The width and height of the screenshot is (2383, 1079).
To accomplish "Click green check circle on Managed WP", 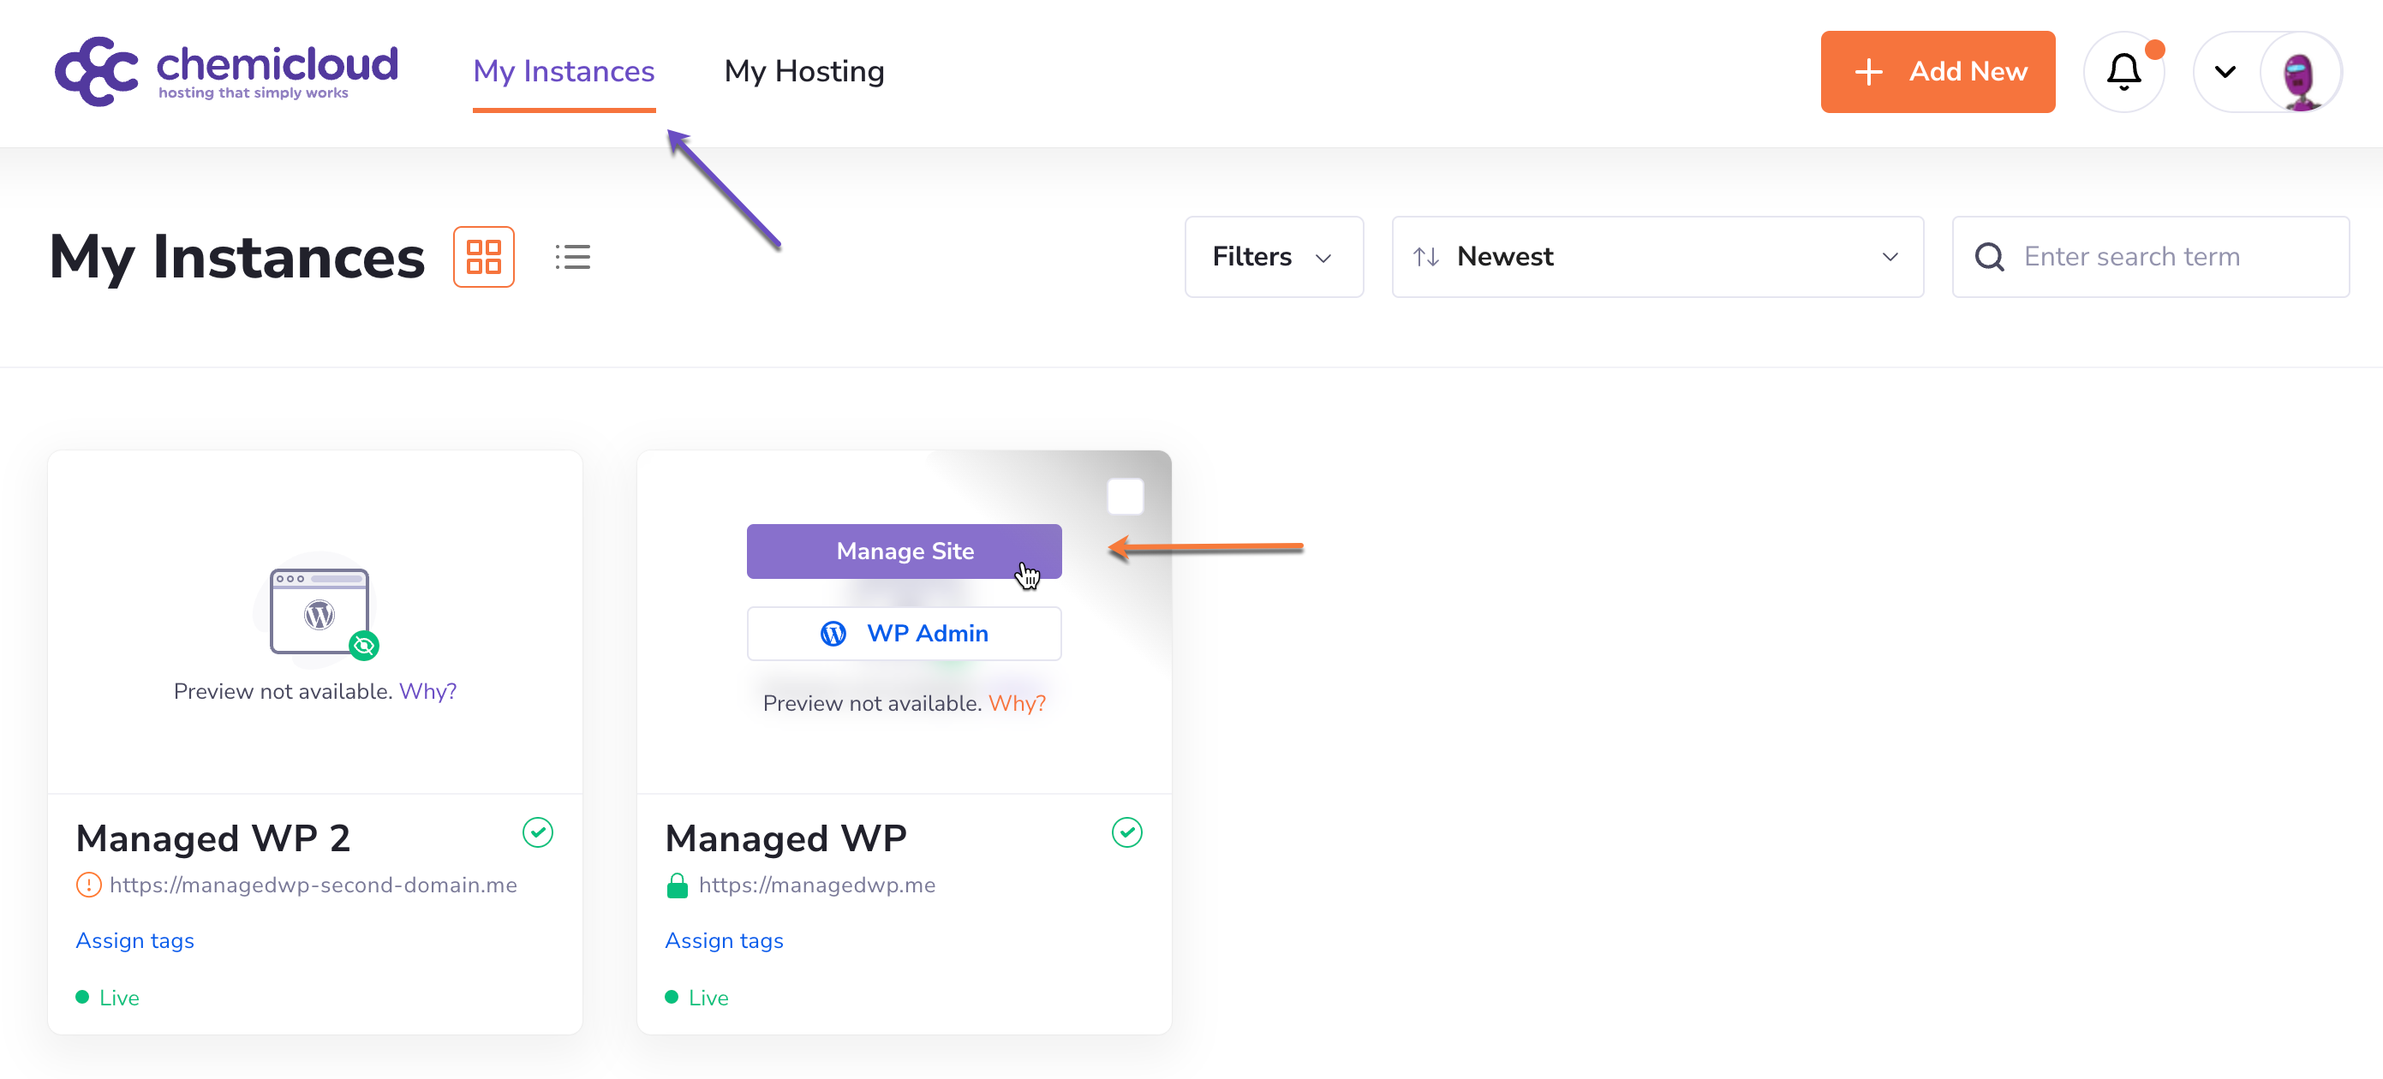I will click(1126, 832).
